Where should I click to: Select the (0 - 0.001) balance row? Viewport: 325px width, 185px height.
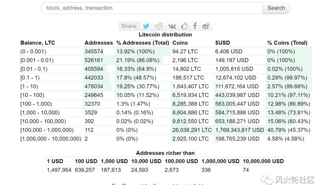tap(33, 51)
